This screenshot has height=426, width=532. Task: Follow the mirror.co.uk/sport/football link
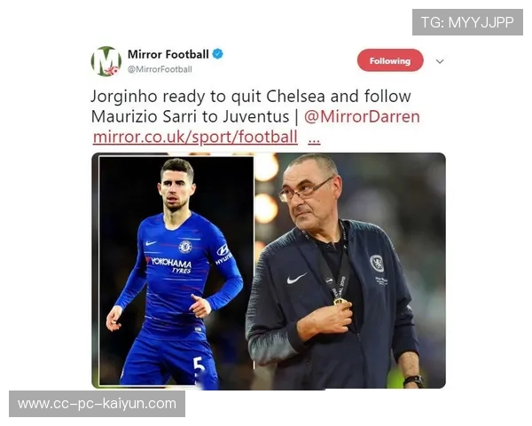click(x=195, y=138)
